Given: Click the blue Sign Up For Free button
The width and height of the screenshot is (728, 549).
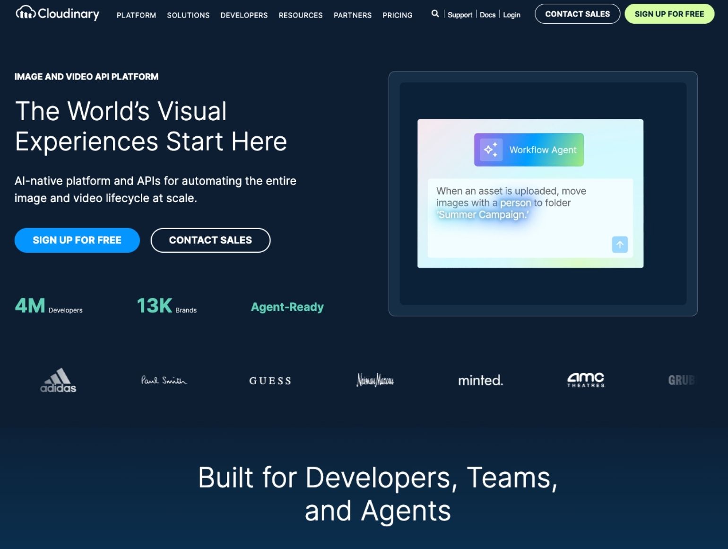Looking at the screenshot, I should 77,240.
